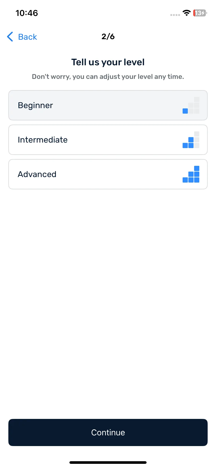
Task: Tap the 10:46 clock in status bar
Action: pos(27,13)
